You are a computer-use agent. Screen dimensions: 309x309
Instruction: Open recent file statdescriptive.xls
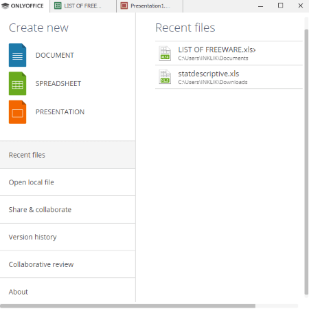(x=229, y=77)
